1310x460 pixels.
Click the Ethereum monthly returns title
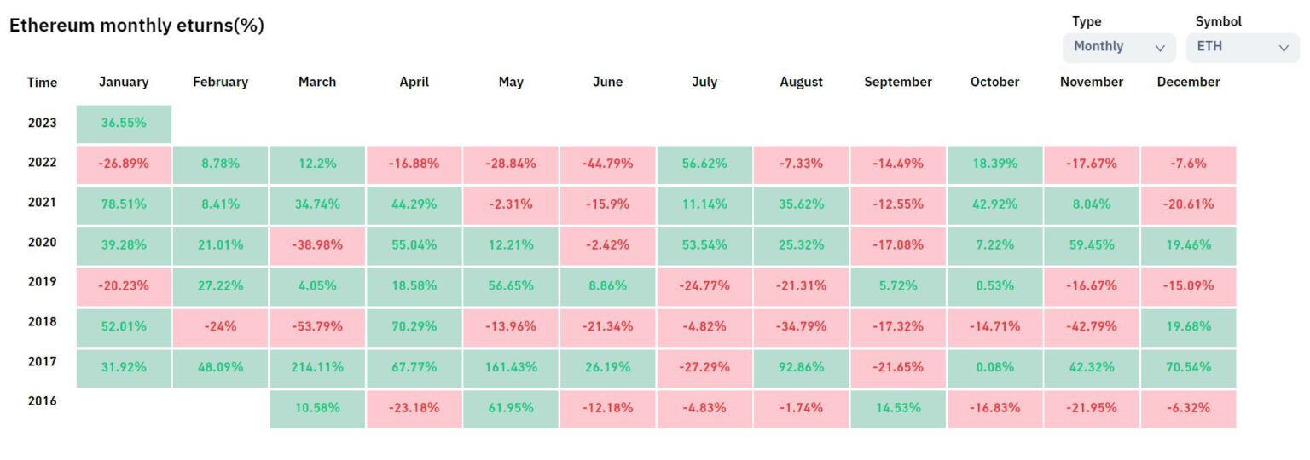coord(136,26)
